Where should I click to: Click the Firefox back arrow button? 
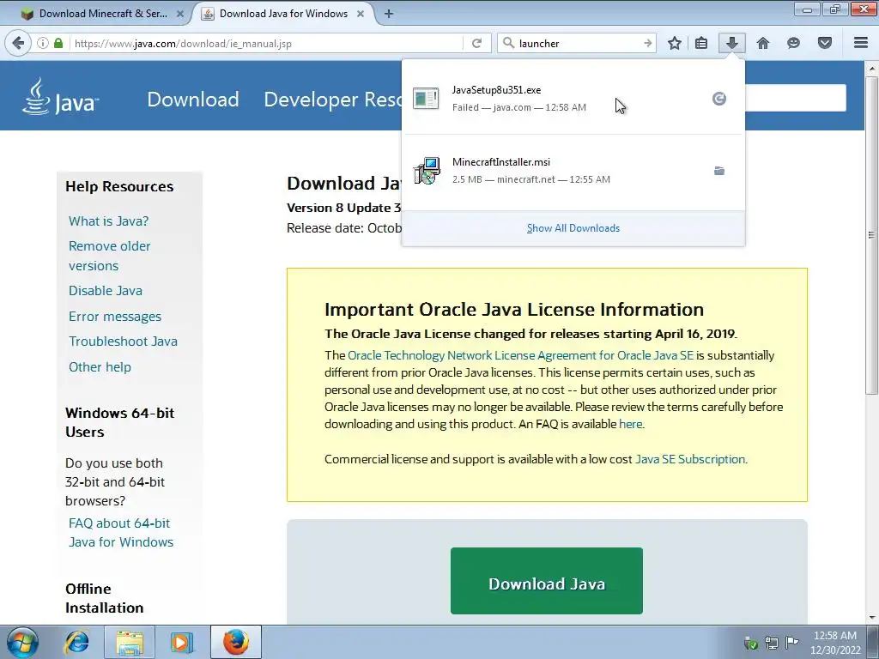(x=18, y=43)
